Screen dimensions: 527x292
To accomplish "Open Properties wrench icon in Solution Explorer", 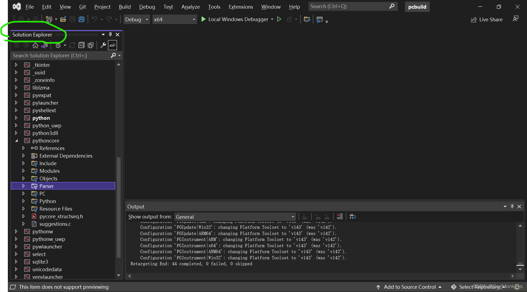I will click(x=103, y=45).
